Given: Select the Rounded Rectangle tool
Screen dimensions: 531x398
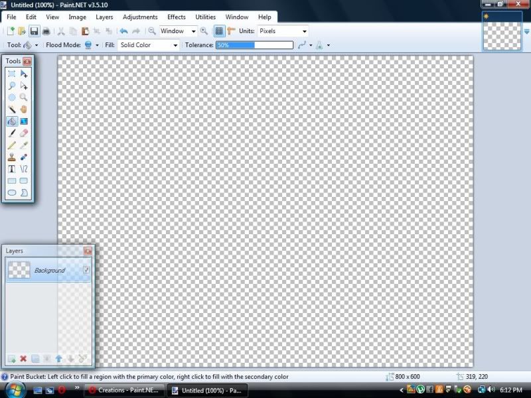Looking at the screenshot, I should point(24,180).
